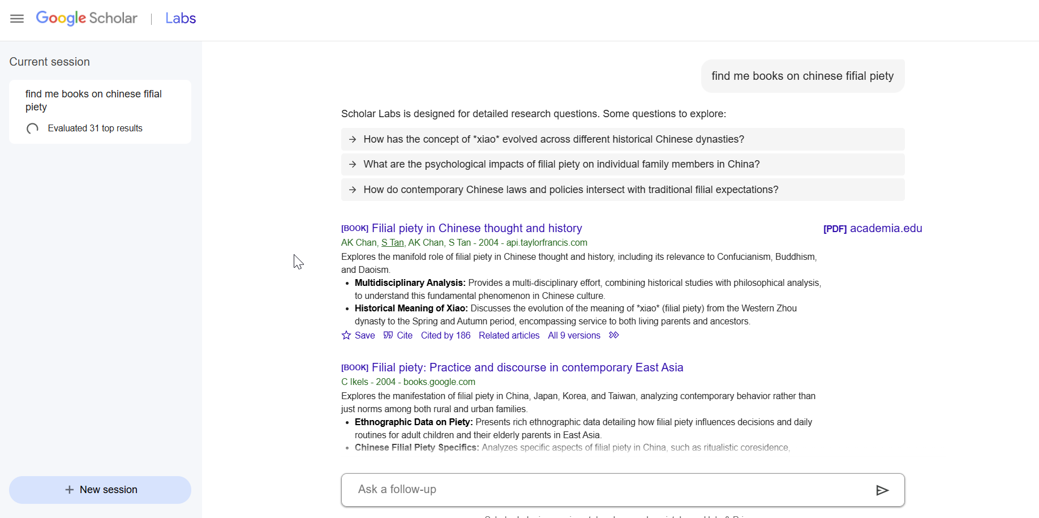Viewport: 1039px width, 518px height.
Task: Click 'Evaluated 31 top results' status text
Action: (95, 129)
